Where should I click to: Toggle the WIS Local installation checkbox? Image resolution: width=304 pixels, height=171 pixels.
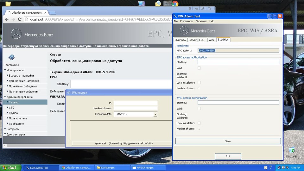199,123
